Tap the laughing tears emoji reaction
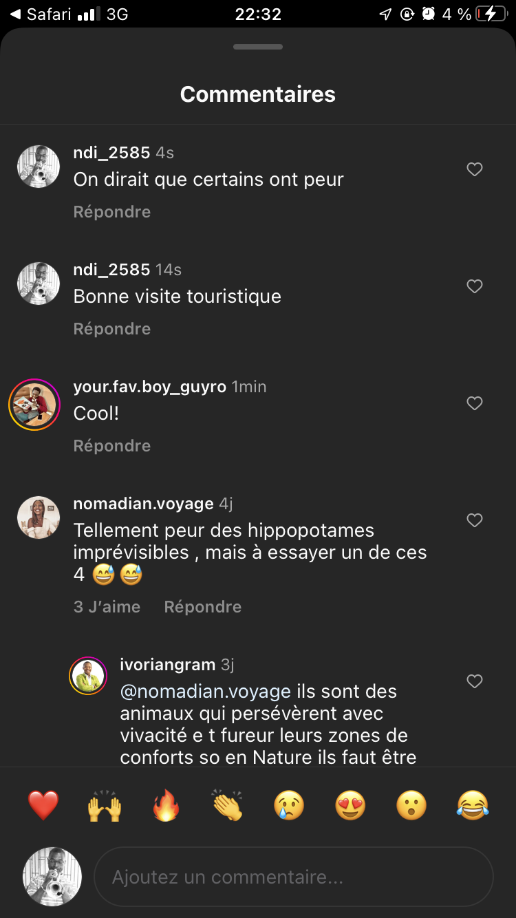Screen dimensions: 516x918 pyautogui.click(x=473, y=805)
